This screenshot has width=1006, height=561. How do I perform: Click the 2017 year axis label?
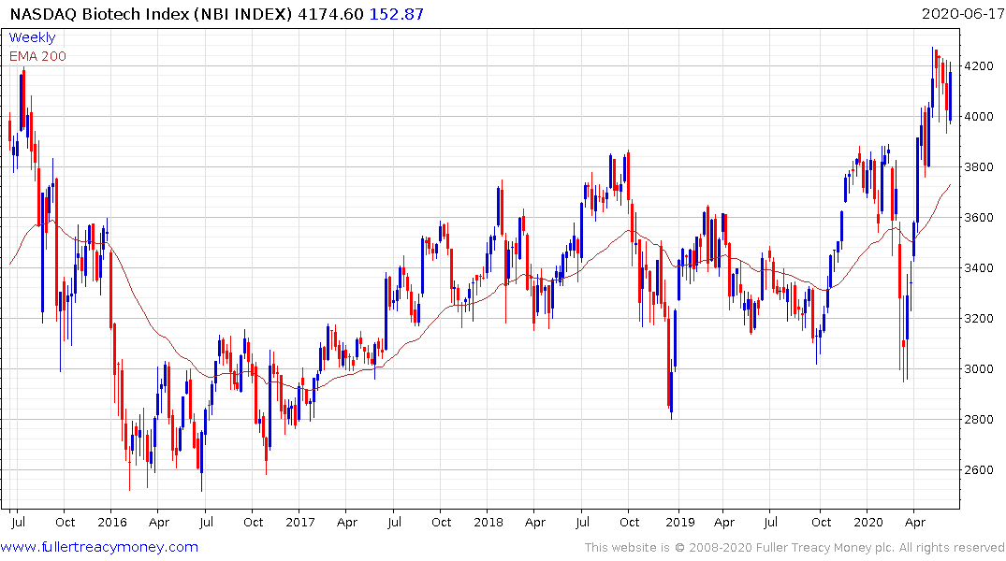pos(300,522)
